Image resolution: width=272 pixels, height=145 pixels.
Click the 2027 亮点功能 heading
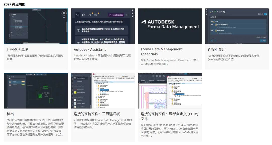click(x=14, y=4)
